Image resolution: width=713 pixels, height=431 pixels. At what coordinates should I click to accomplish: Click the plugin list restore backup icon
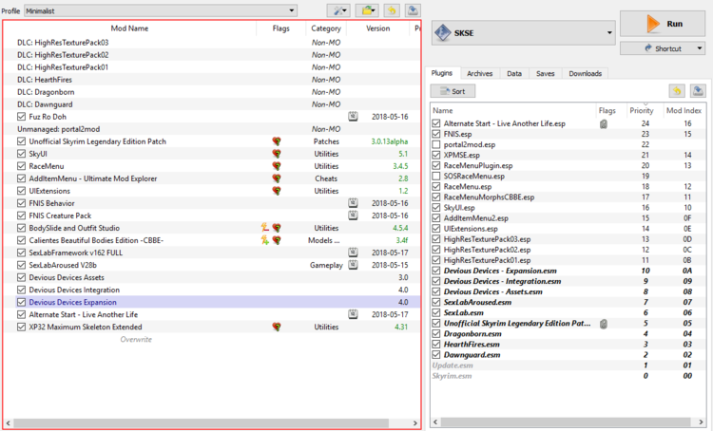[677, 91]
